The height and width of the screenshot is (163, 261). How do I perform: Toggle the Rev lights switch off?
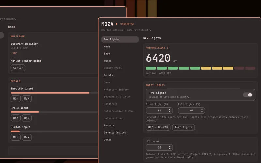pyautogui.click(x=248, y=95)
